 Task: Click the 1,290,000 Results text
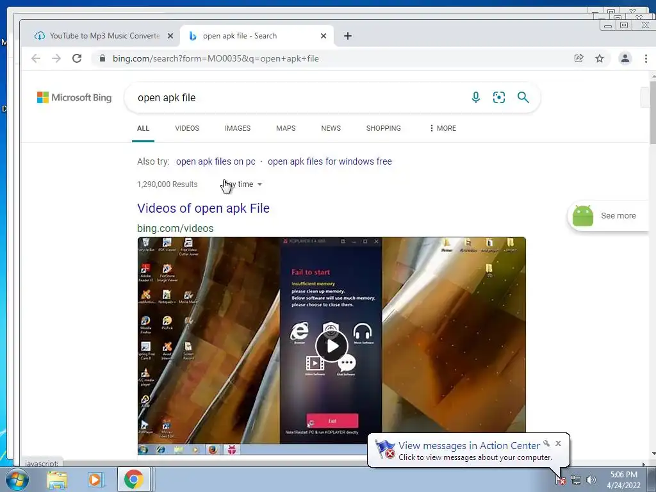(167, 184)
